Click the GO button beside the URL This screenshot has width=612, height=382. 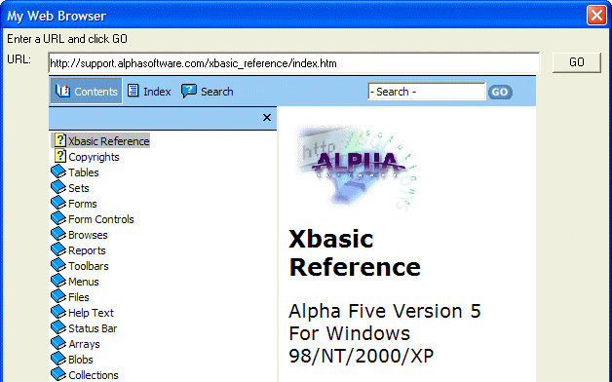577,62
